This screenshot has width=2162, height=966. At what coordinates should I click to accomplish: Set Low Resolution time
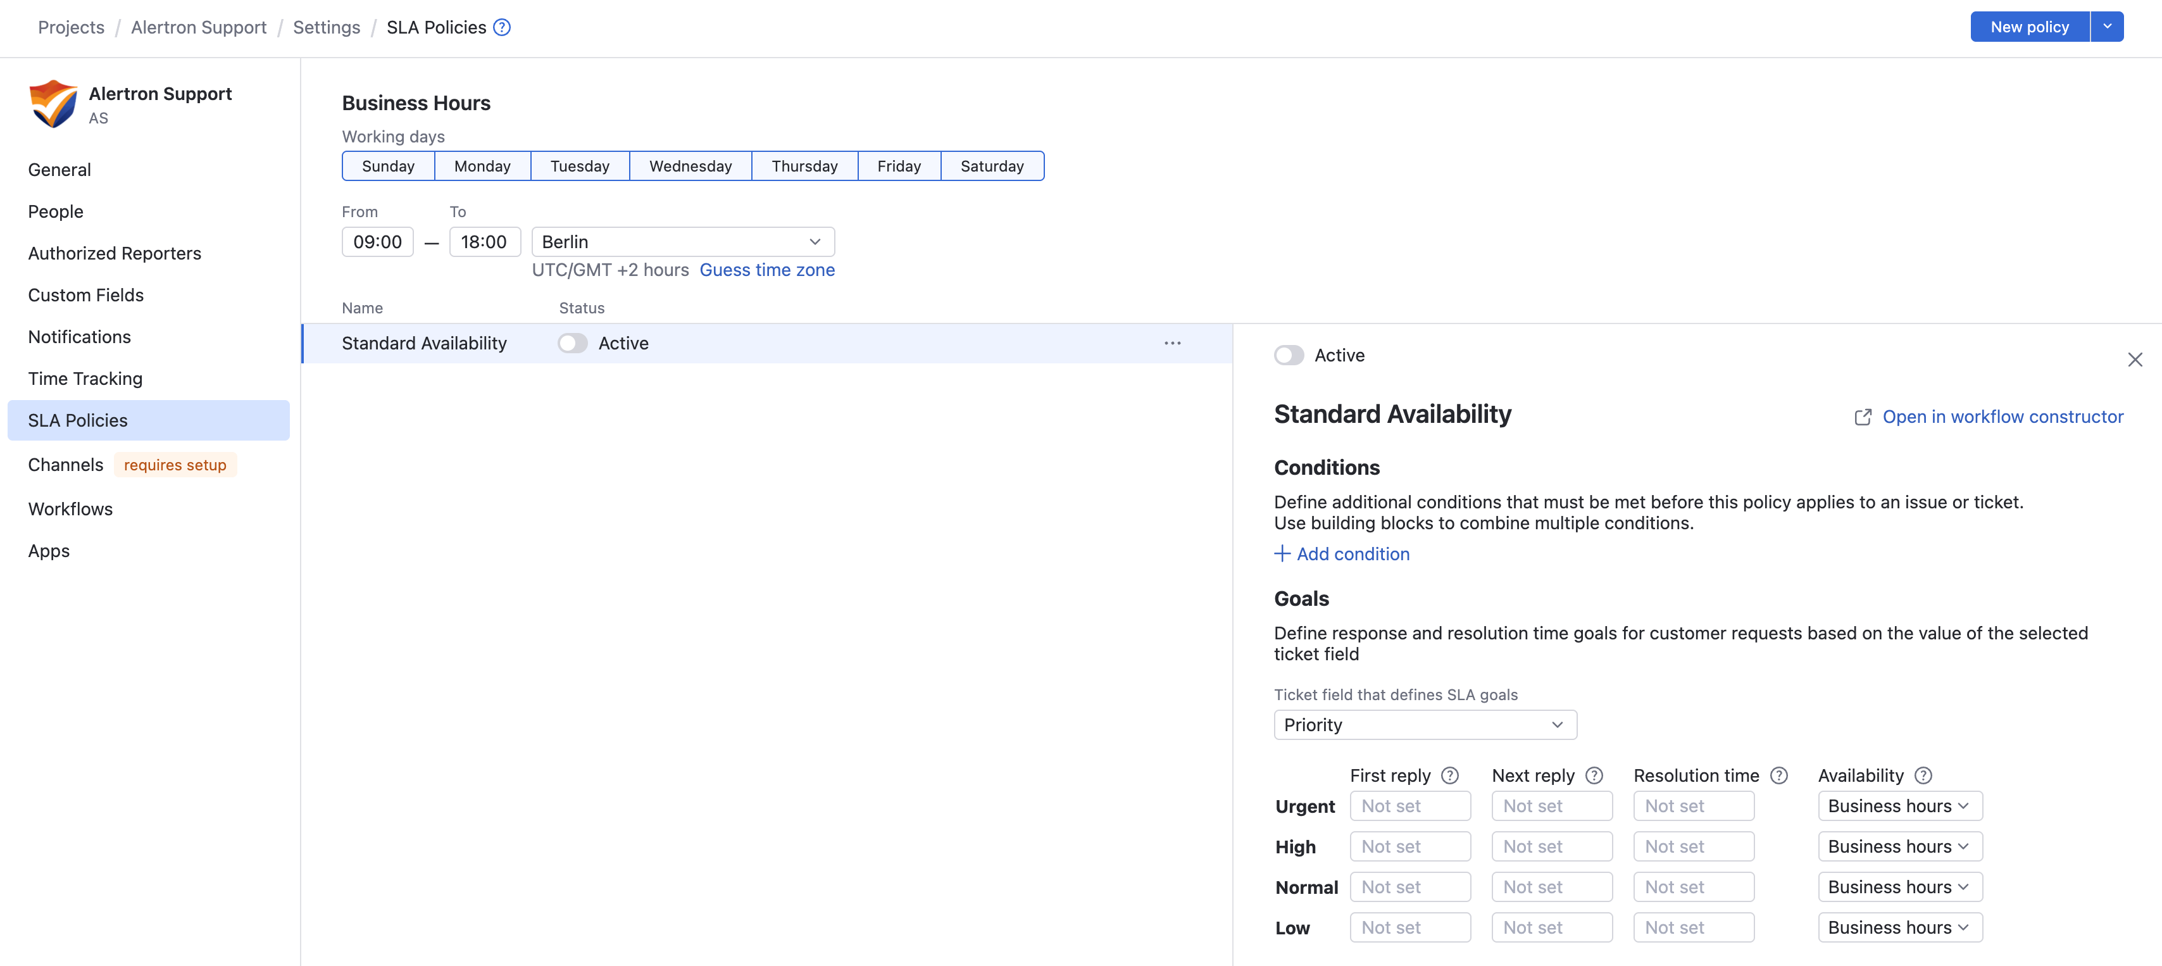1694,927
